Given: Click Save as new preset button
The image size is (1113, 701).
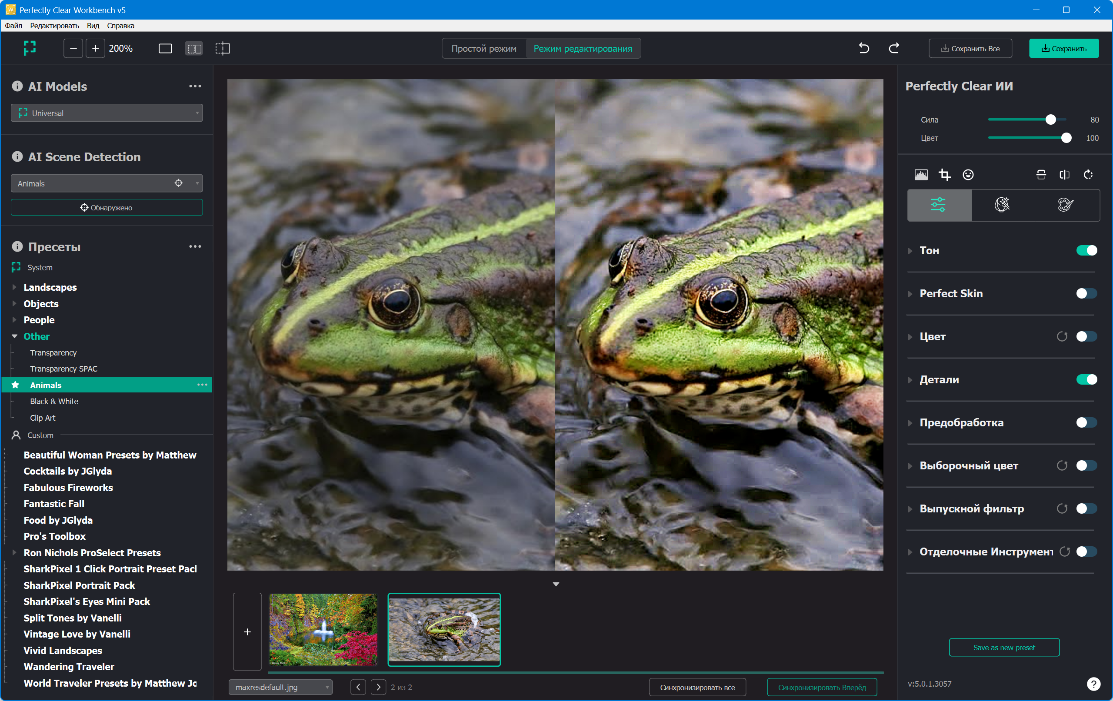Looking at the screenshot, I should point(1003,648).
